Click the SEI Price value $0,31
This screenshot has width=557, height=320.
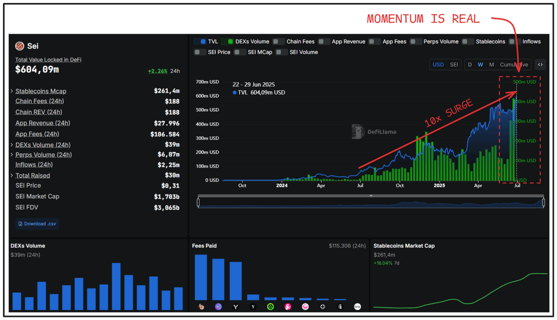pyautogui.click(x=170, y=186)
